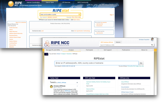Click the methodology link in Prefix-Overview box
The width and height of the screenshot is (162, 102).
point(87,31)
